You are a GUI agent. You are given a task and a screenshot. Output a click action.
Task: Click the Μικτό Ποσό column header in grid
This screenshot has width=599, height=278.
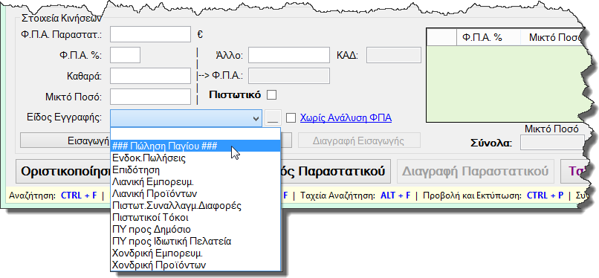click(552, 37)
